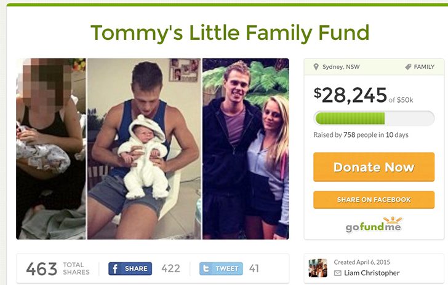Click the Donate Now button
Screen dimensions: 448x285
click(374, 167)
